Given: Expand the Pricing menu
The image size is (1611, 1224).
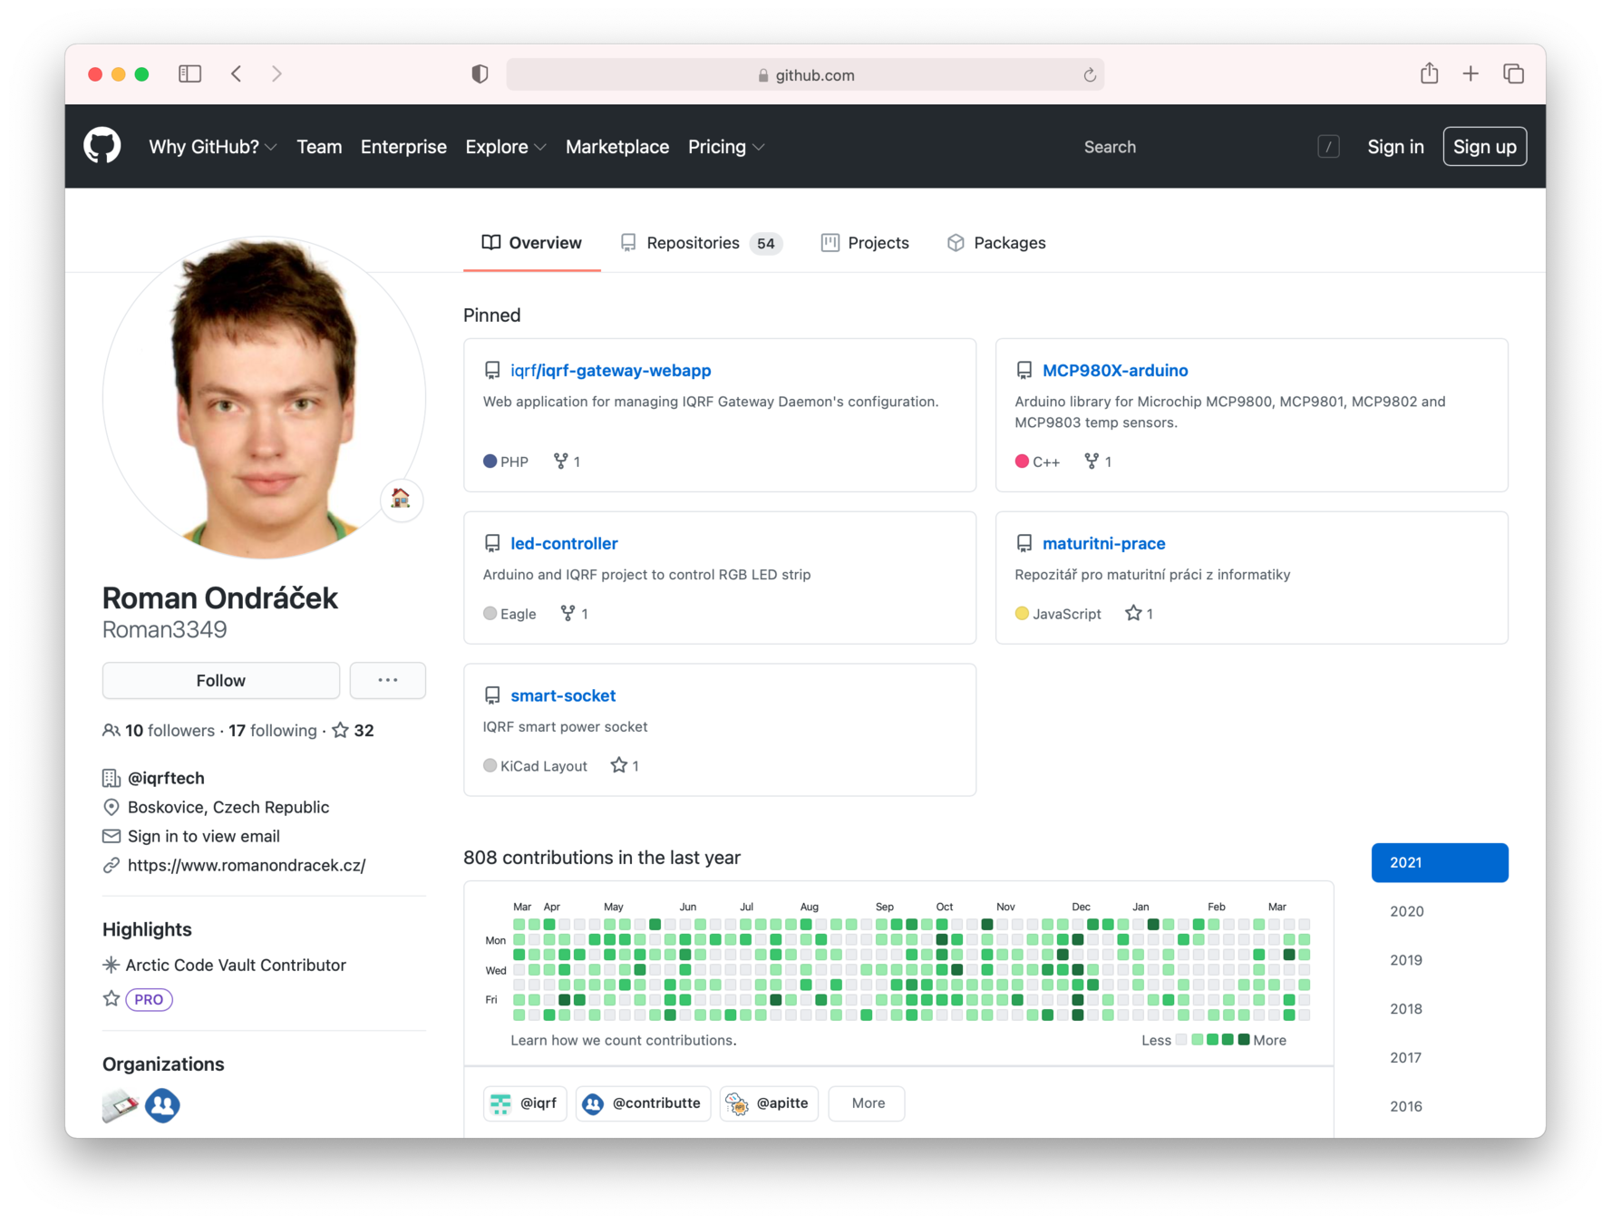Looking at the screenshot, I should (x=726, y=147).
